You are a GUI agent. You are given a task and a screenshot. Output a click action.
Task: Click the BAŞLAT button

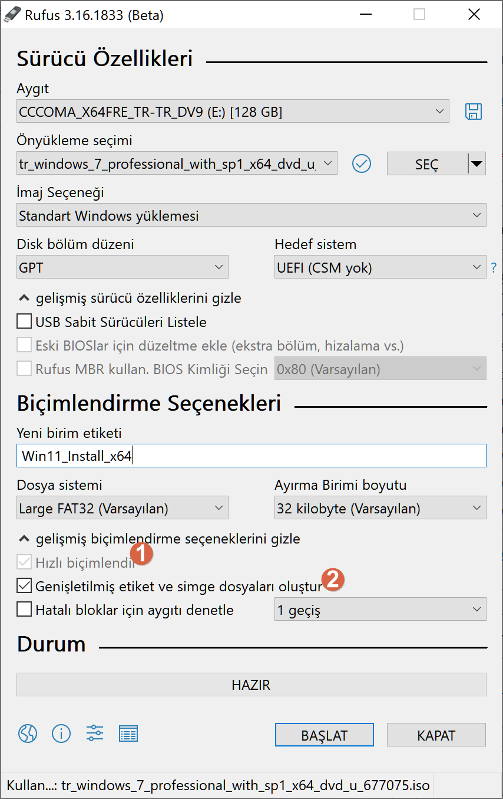(325, 735)
